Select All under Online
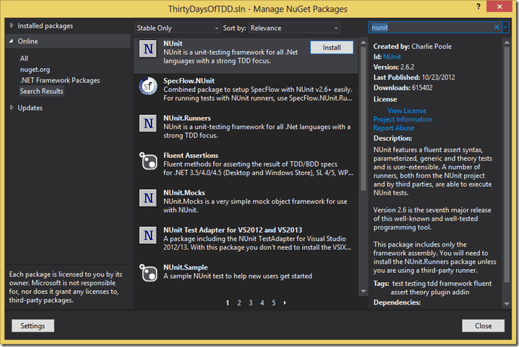This screenshot has height=347, width=519. [x=24, y=58]
